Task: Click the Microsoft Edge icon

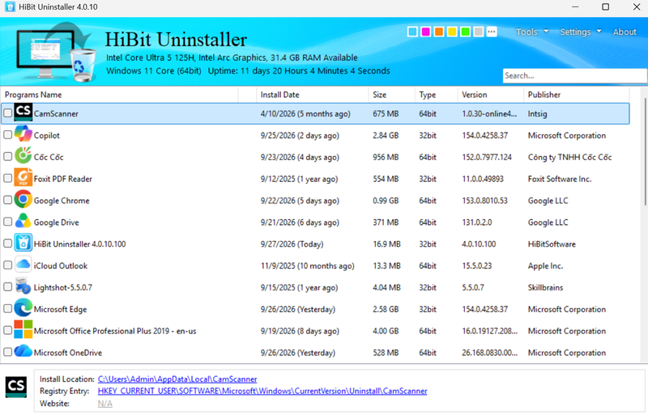Action: (x=23, y=308)
